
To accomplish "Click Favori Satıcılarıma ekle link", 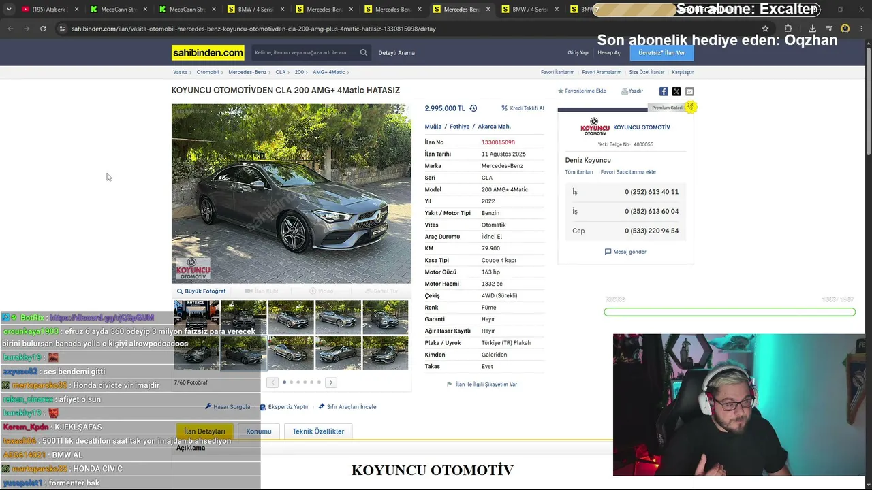I will point(628,172).
